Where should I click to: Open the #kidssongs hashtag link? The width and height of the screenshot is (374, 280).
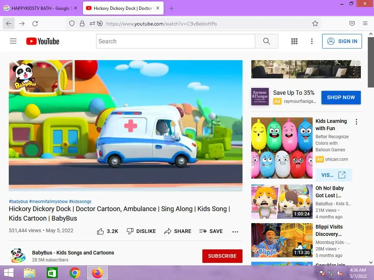coord(80,201)
